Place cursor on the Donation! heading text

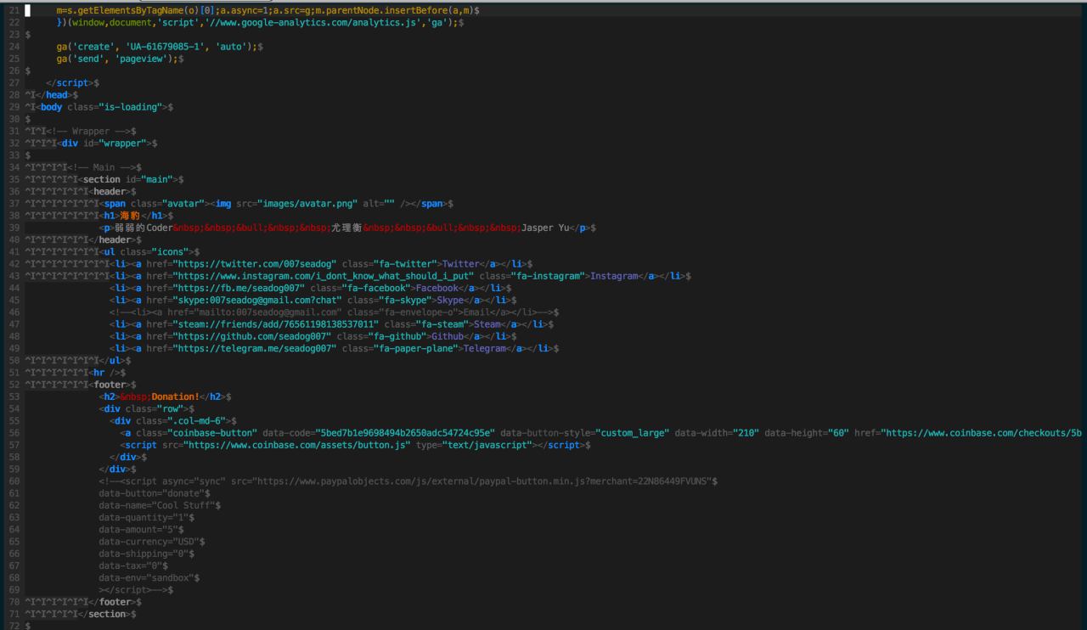click(176, 397)
